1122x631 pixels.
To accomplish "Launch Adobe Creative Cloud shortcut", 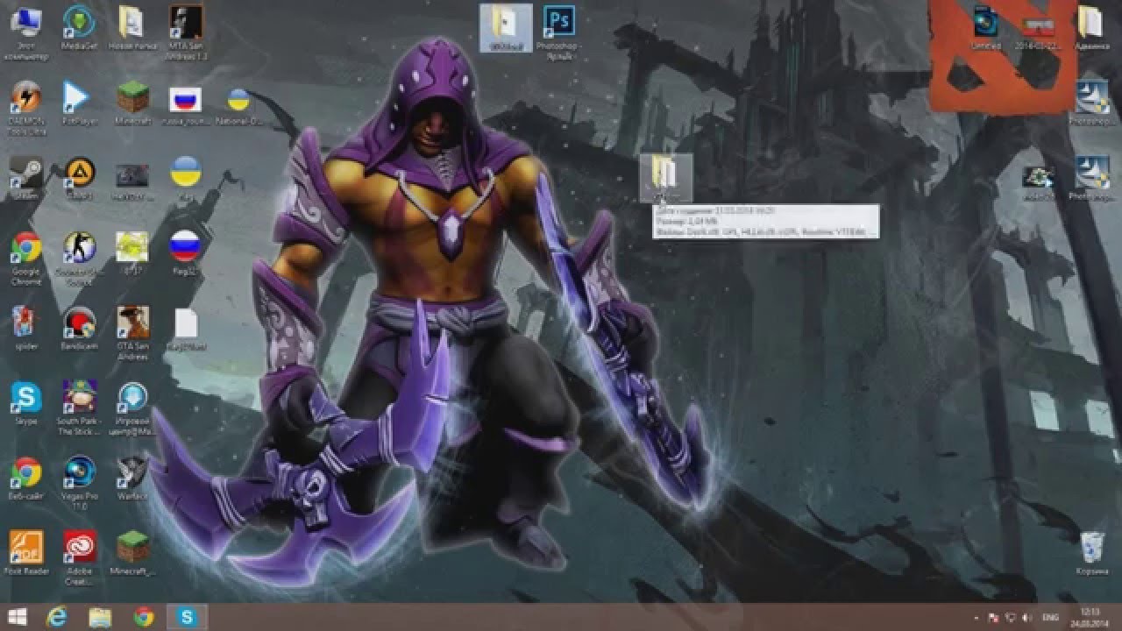I will coord(80,559).
